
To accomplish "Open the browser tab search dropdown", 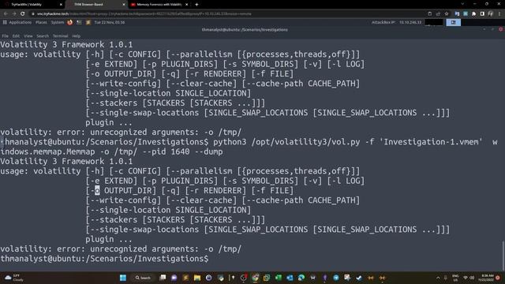I will pyautogui.click(x=462, y=4).
